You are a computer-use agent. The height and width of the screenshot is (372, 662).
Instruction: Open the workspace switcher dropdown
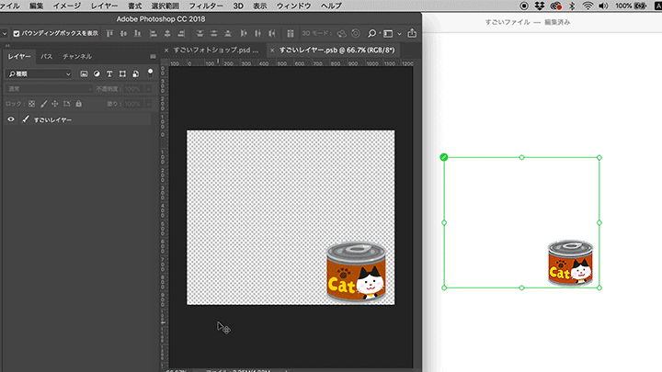(390, 33)
